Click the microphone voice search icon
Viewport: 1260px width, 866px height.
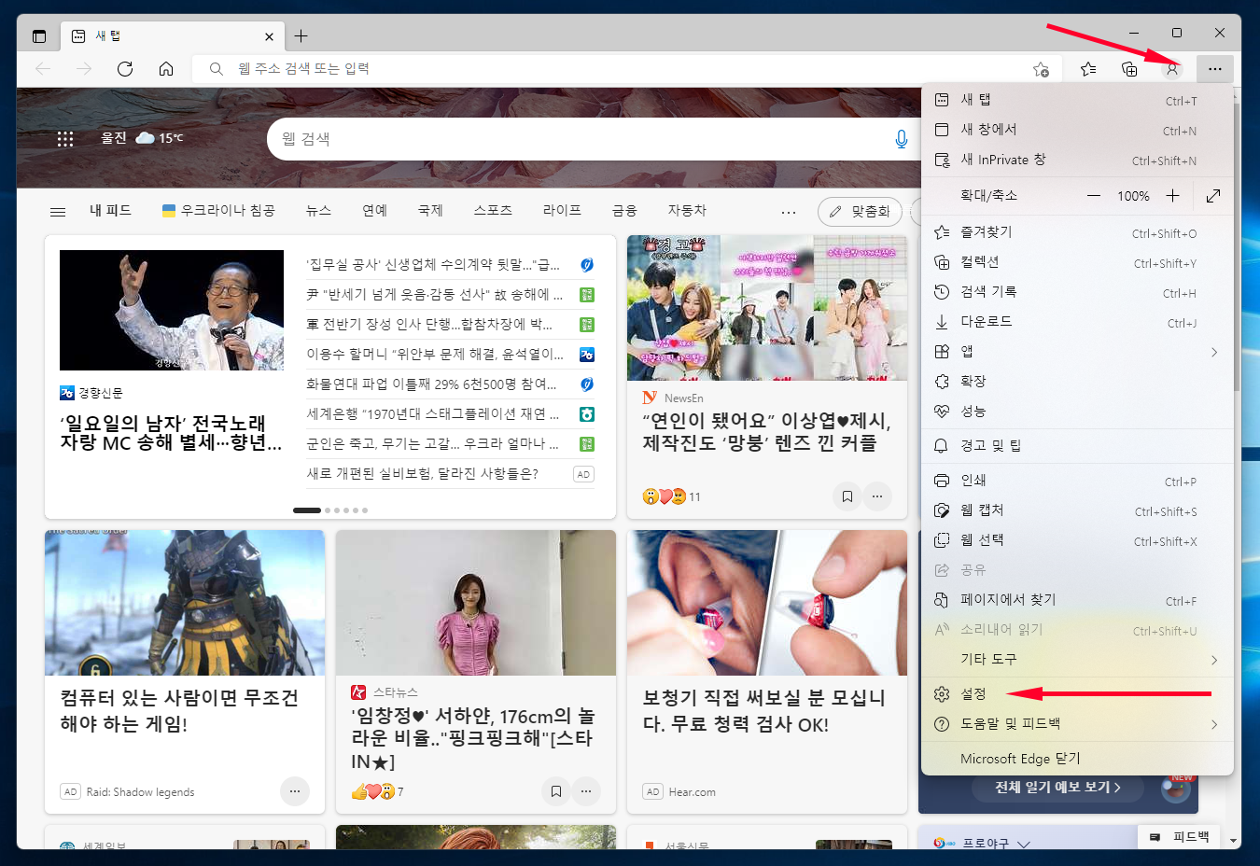click(901, 139)
